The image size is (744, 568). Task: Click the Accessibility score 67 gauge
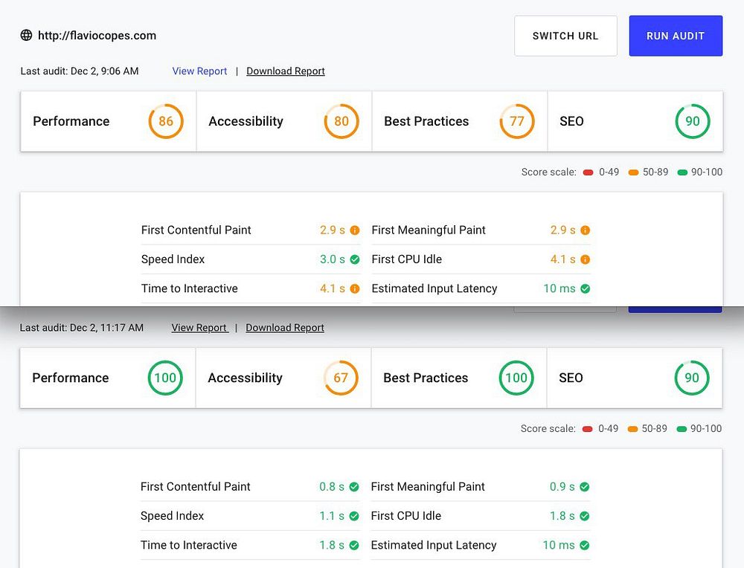coord(341,378)
